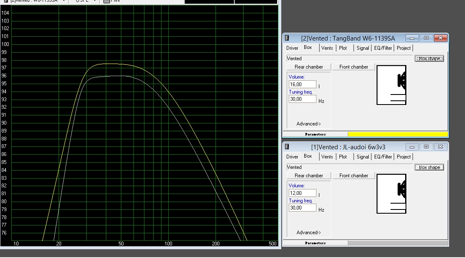
Task: Expand Advanced options in TangBand window
Action: point(308,124)
